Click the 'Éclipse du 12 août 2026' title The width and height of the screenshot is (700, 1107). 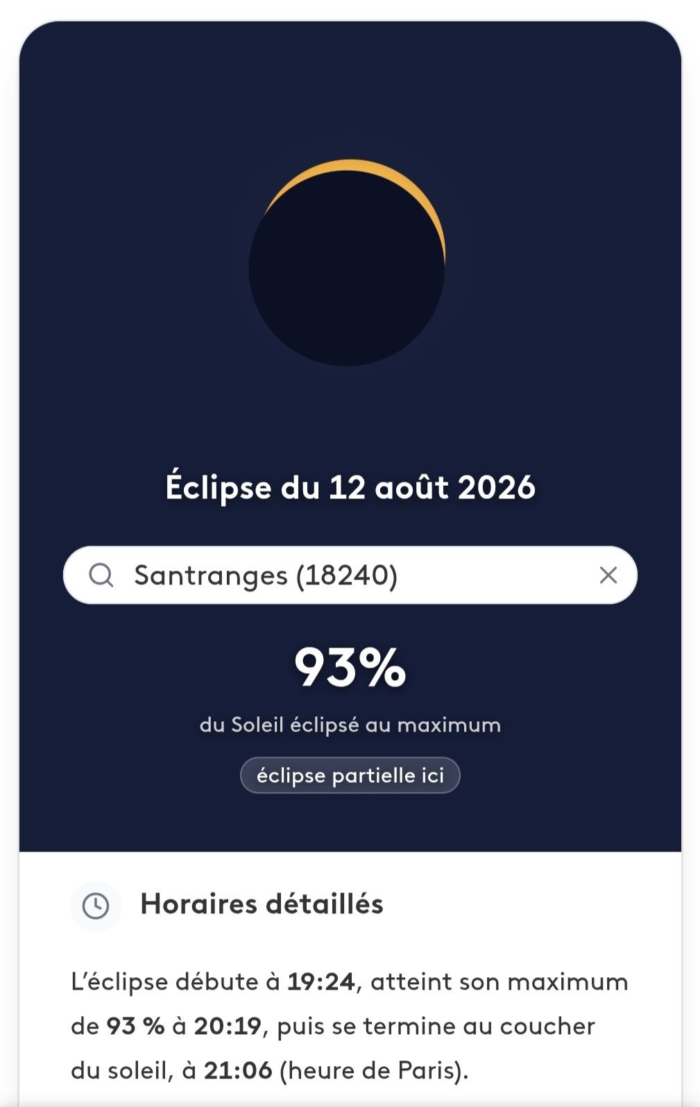tap(350, 487)
